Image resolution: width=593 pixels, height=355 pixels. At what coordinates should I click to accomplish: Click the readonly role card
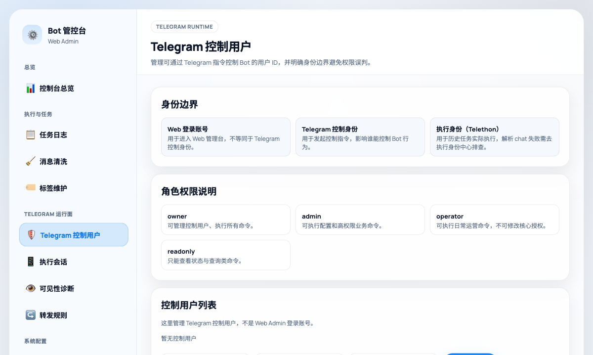pos(226,255)
